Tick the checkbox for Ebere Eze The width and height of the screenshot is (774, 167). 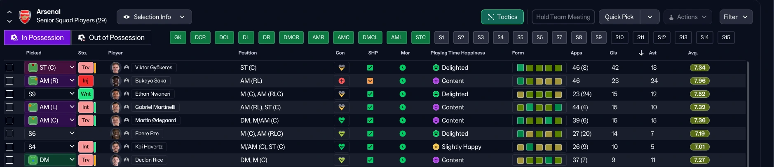pos(9,134)
